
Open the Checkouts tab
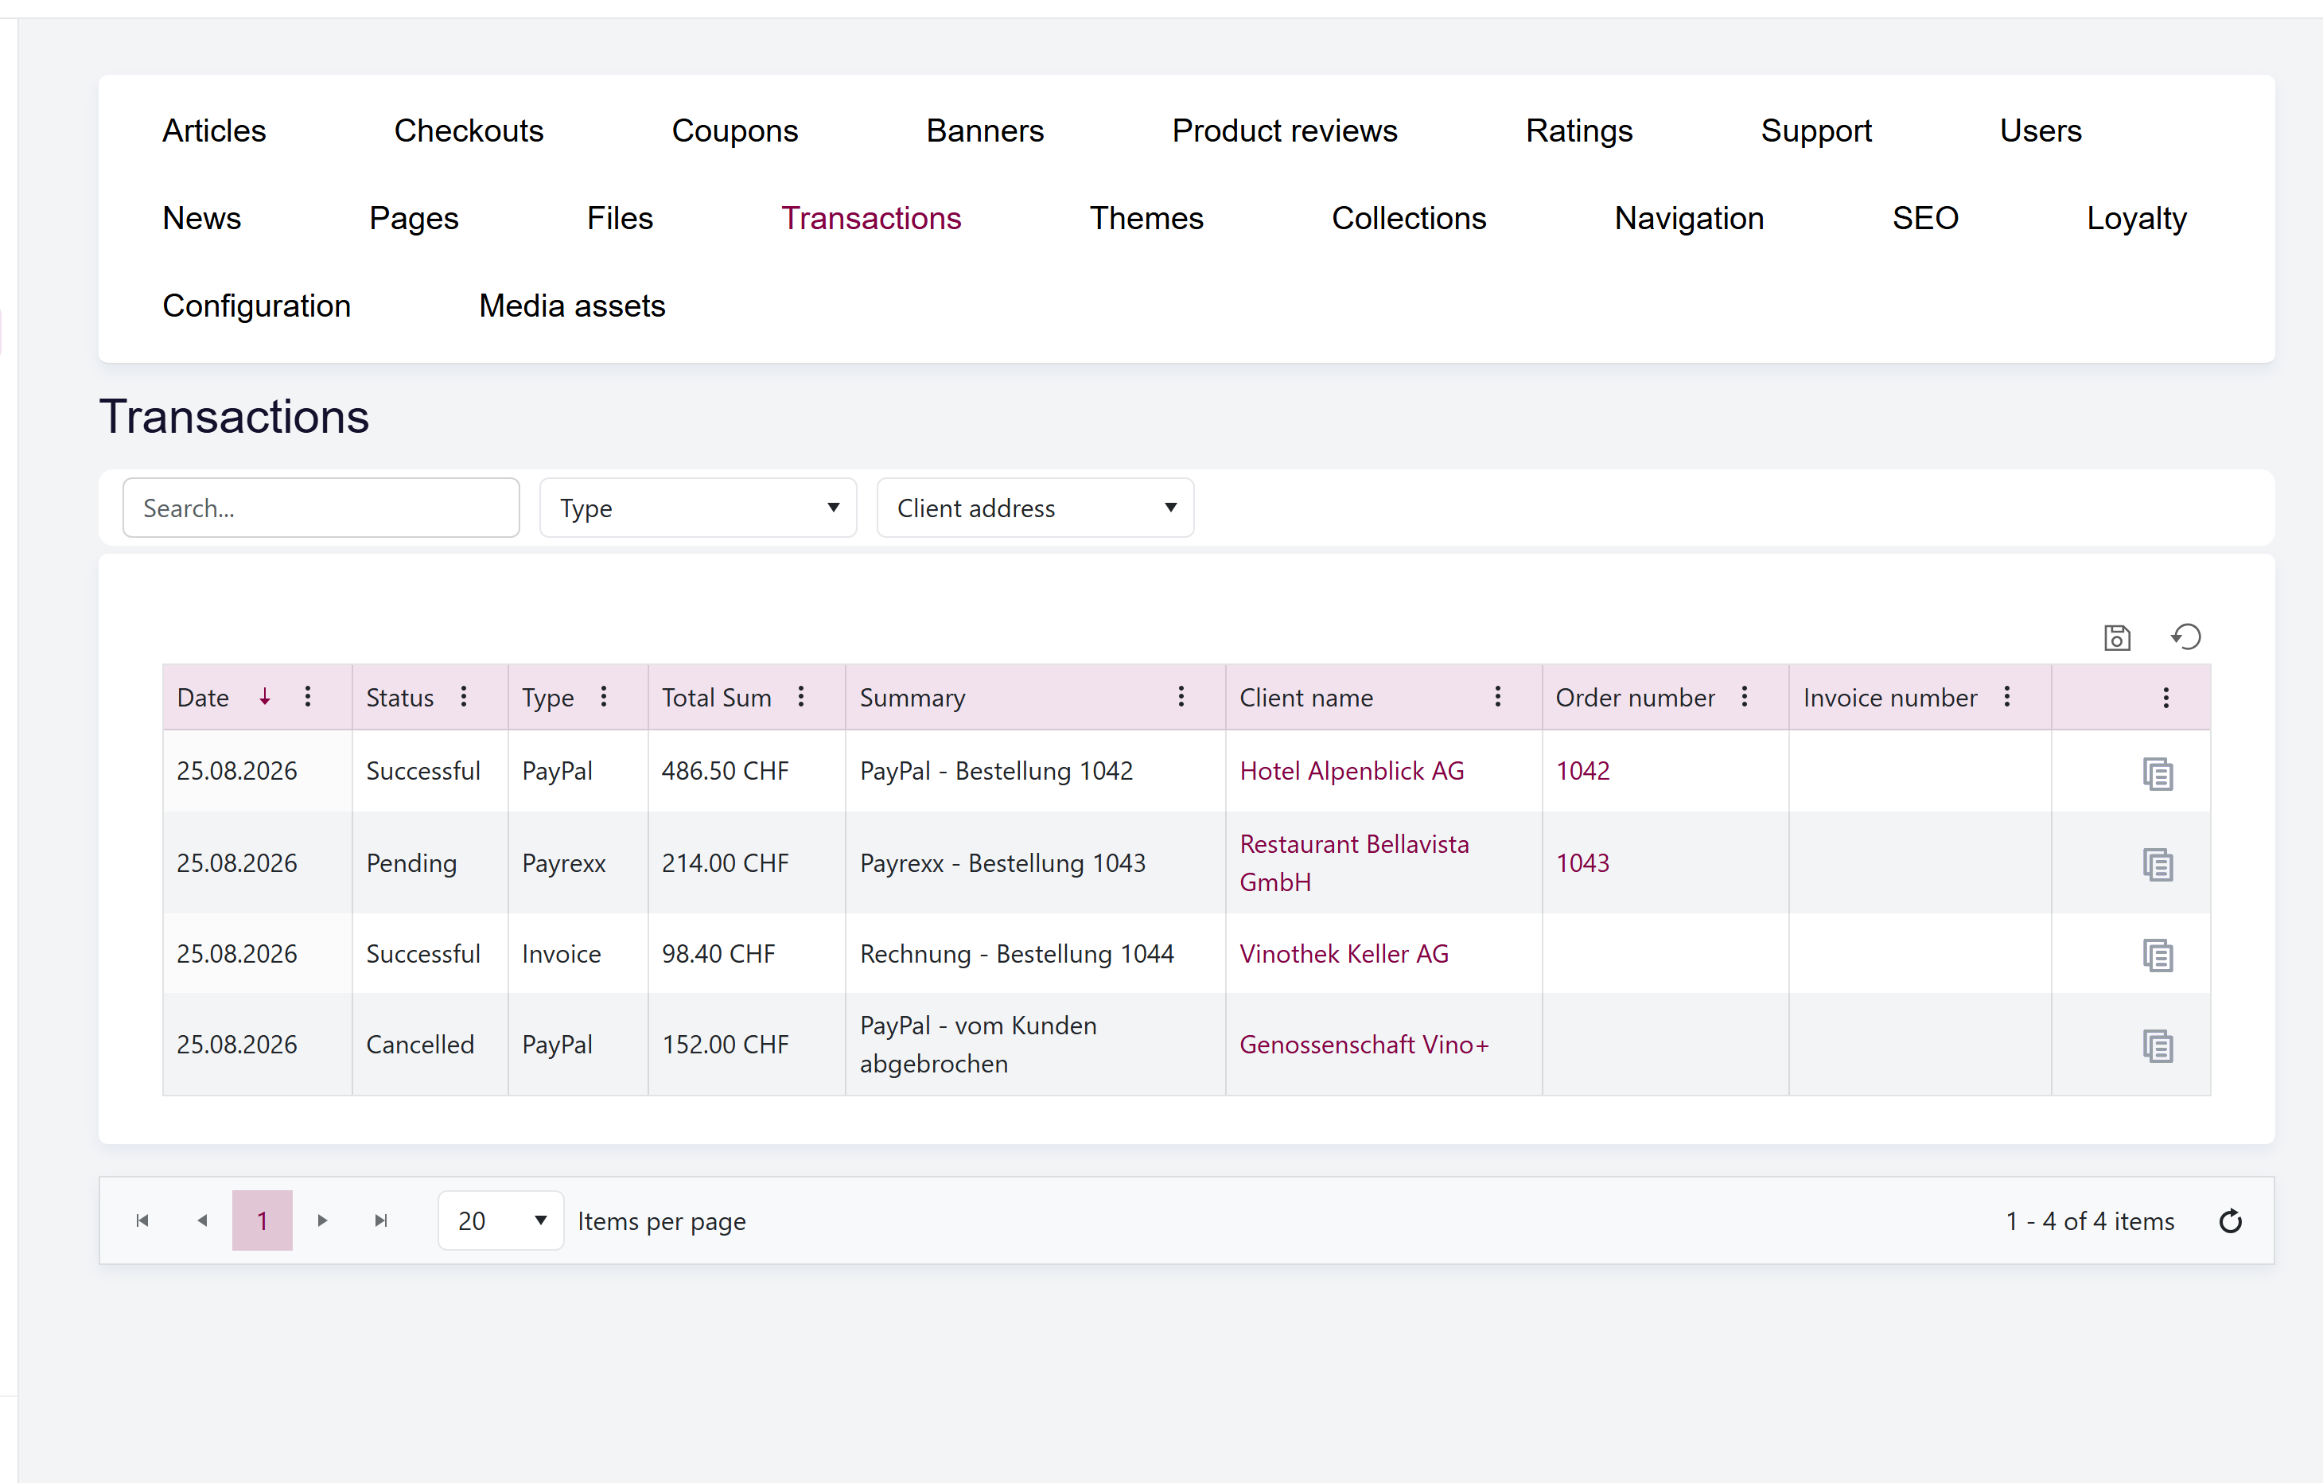(469, 130)
